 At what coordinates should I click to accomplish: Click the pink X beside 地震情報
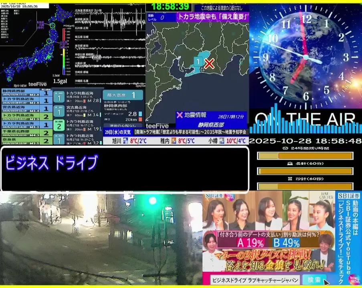180,115
